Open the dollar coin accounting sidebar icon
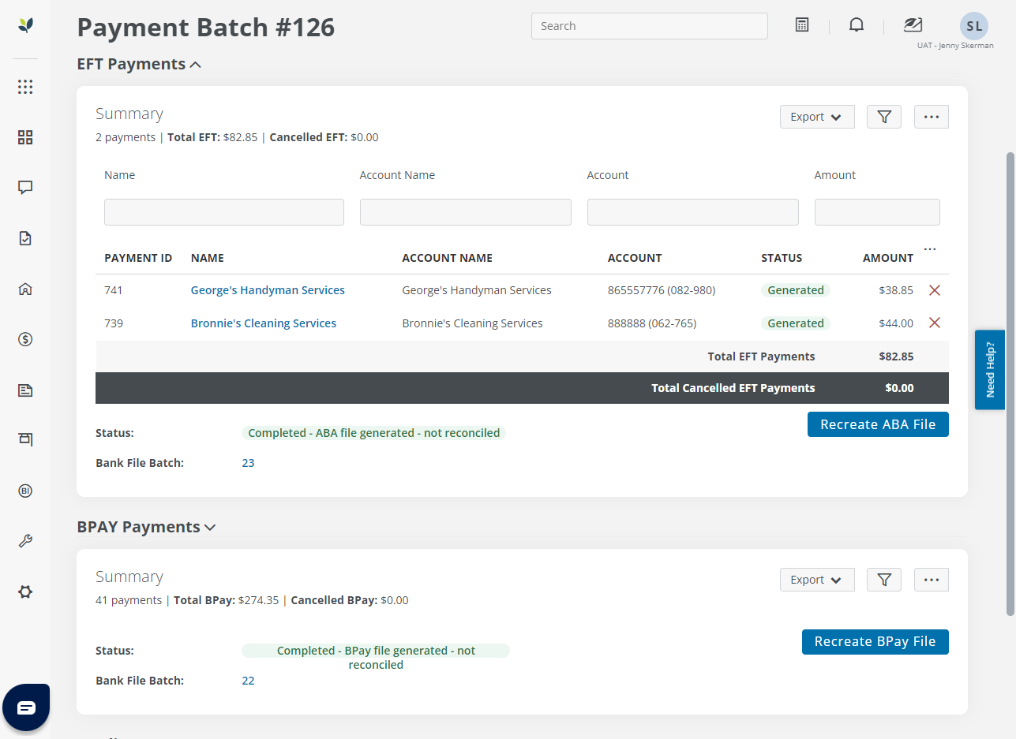 (25, 339)
